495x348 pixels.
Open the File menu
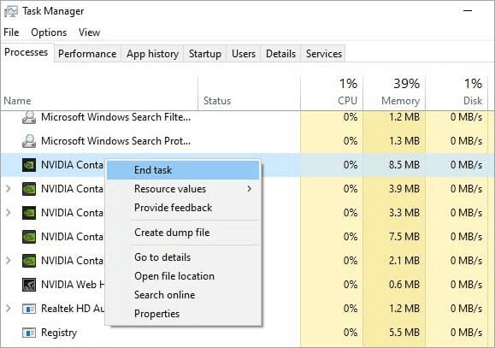11,32
